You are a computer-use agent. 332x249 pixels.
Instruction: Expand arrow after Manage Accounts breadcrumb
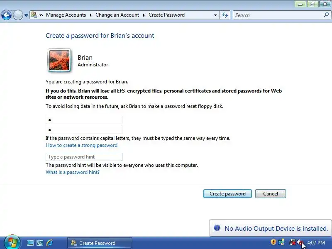click(90, 15)
